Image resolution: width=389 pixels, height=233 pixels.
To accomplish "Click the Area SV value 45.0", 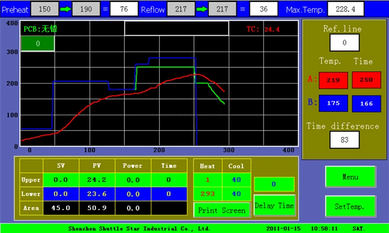I will (x=61, y=208).
